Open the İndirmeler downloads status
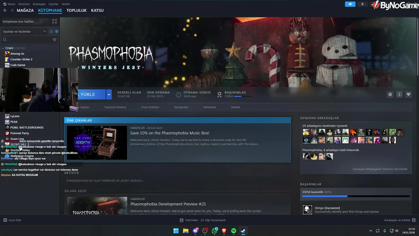419x236 pixels. tap(203, 220)
